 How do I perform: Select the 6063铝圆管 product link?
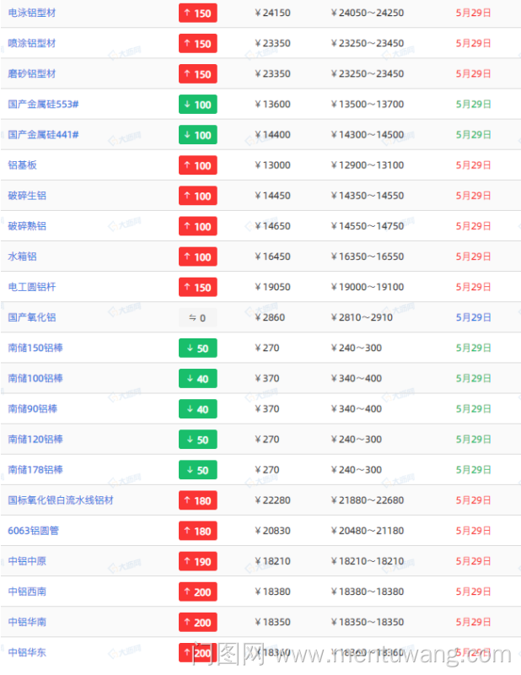[34, 531]
